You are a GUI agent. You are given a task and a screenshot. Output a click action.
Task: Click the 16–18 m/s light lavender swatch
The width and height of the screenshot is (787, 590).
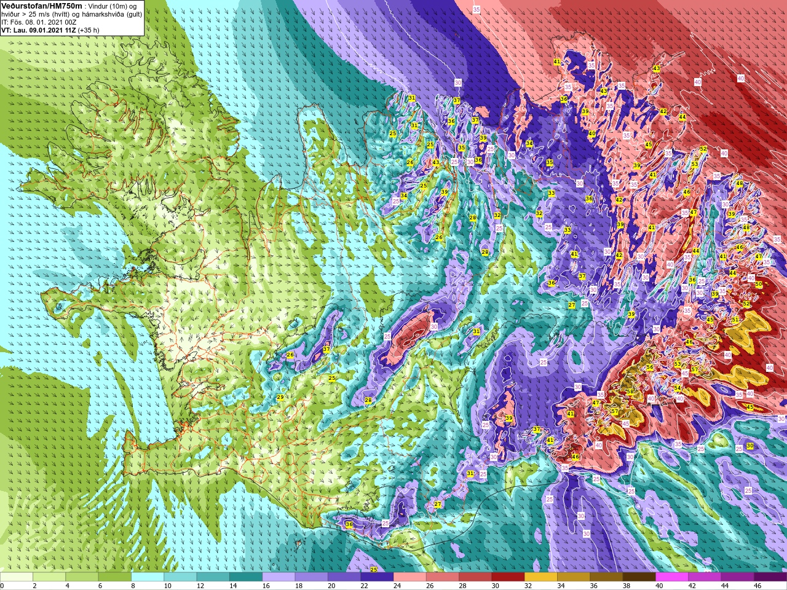click(279, 576)
